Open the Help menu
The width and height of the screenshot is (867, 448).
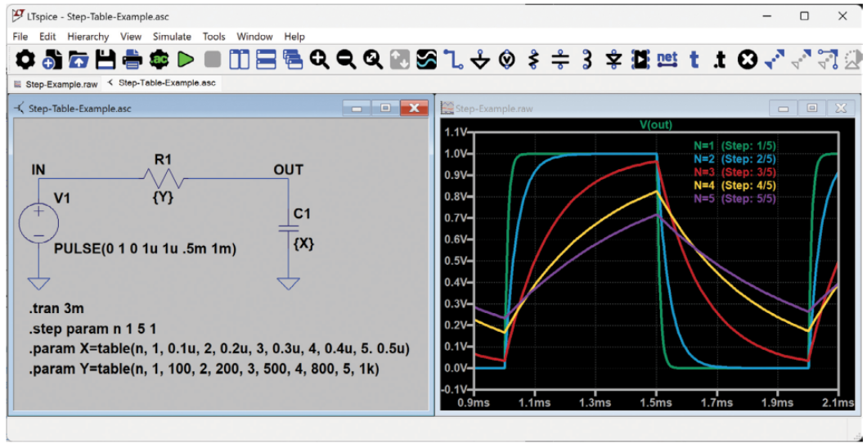pyautogui.click(x=294, y=37)
